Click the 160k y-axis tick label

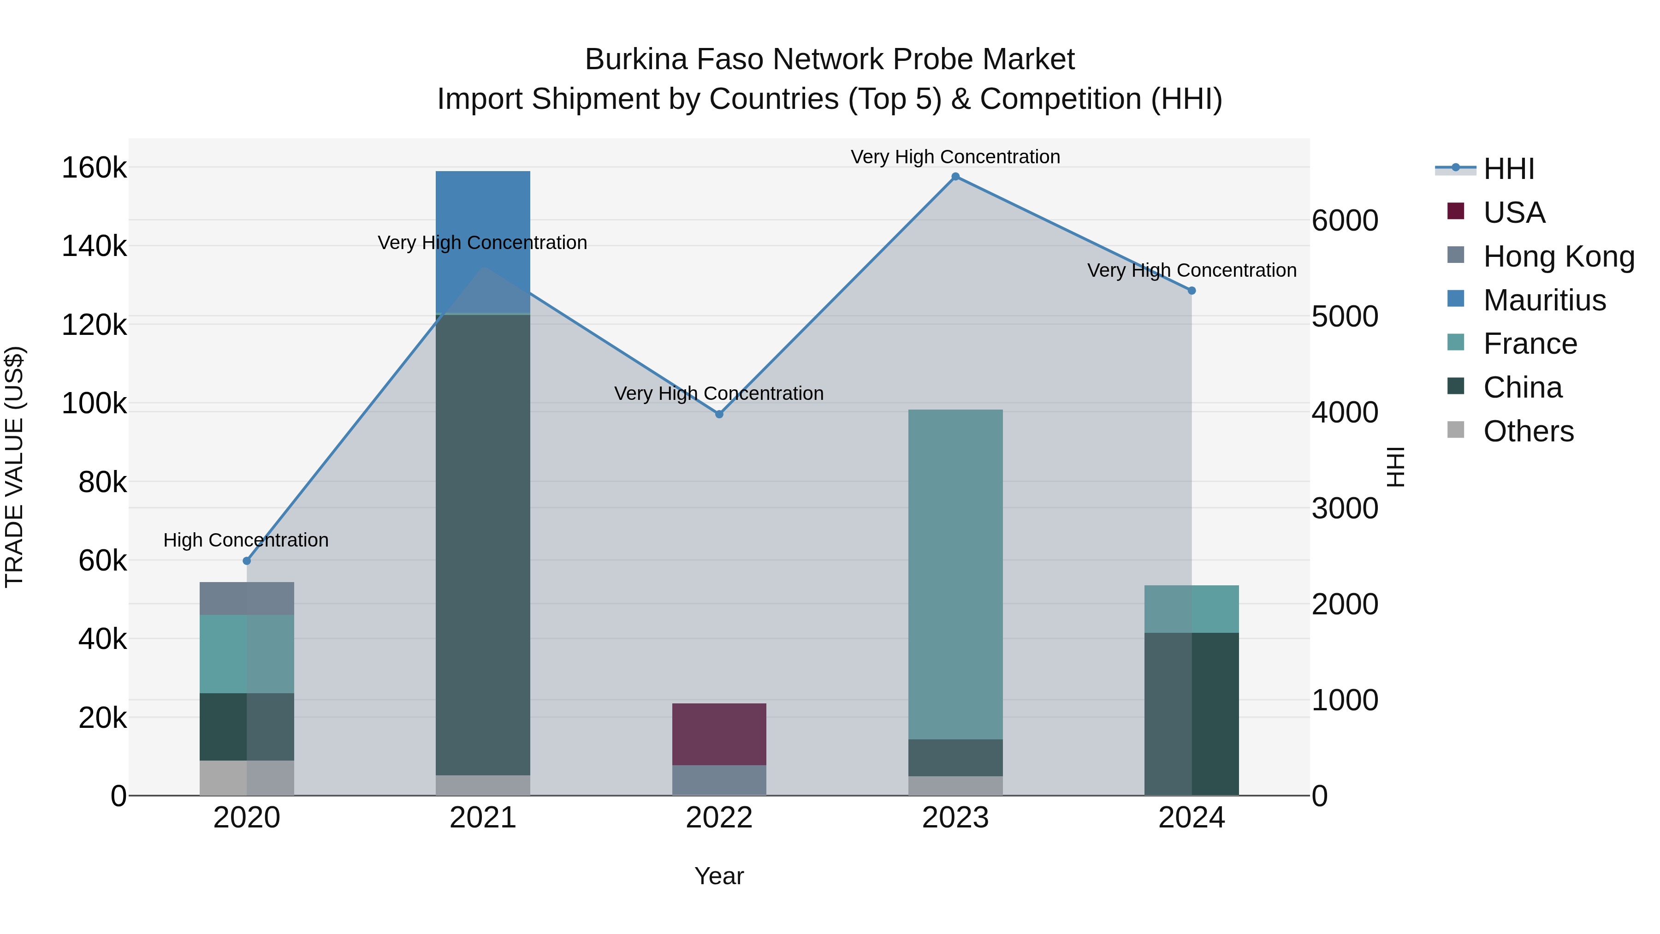click(x=94, y=168)
